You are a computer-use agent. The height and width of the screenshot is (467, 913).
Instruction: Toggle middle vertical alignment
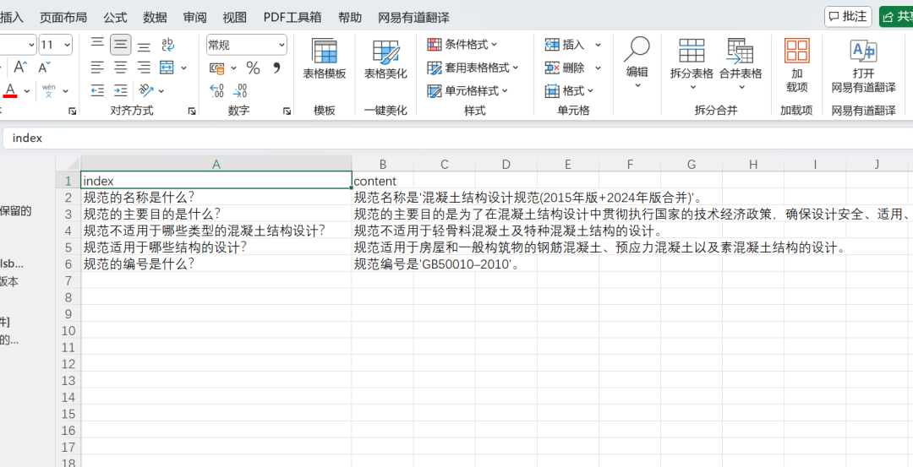(121, 45)
